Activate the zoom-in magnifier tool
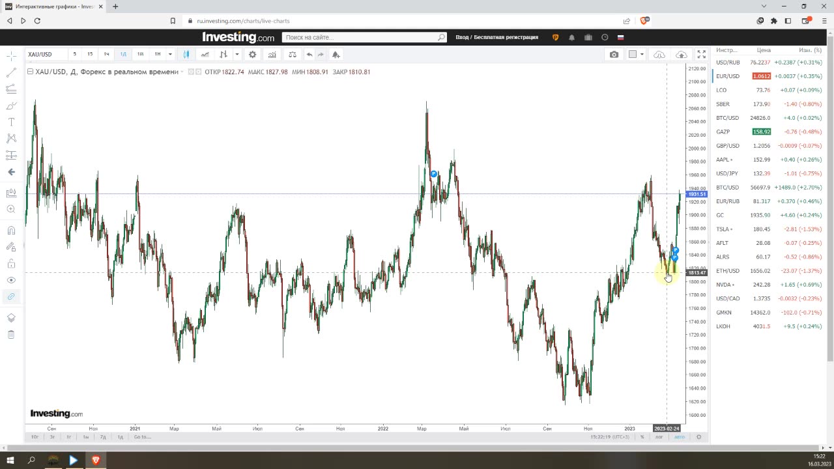Screen dimensions: 834x469 (11, 209)
